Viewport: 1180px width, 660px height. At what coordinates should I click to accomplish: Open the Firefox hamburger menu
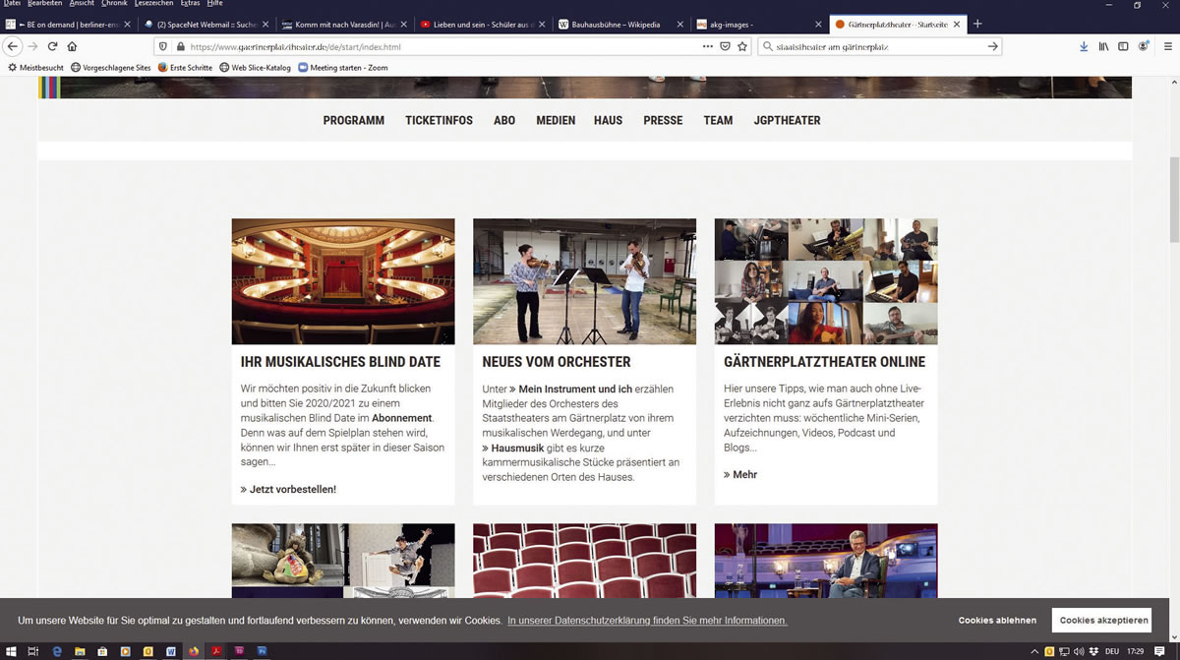click(1167, 46)
